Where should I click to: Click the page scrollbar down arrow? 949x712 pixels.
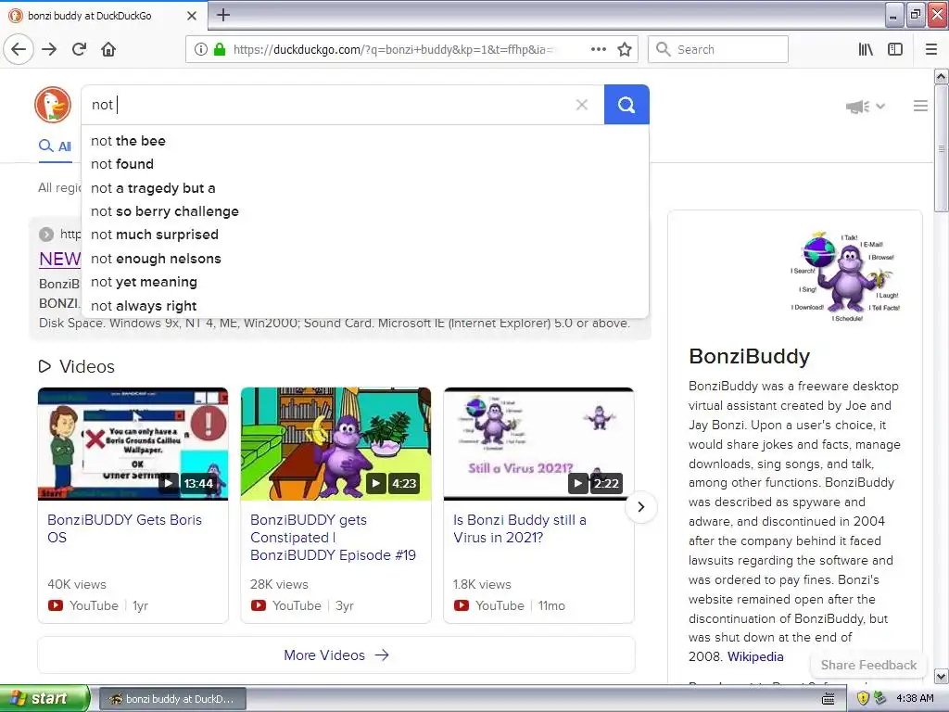coord(941,676)
